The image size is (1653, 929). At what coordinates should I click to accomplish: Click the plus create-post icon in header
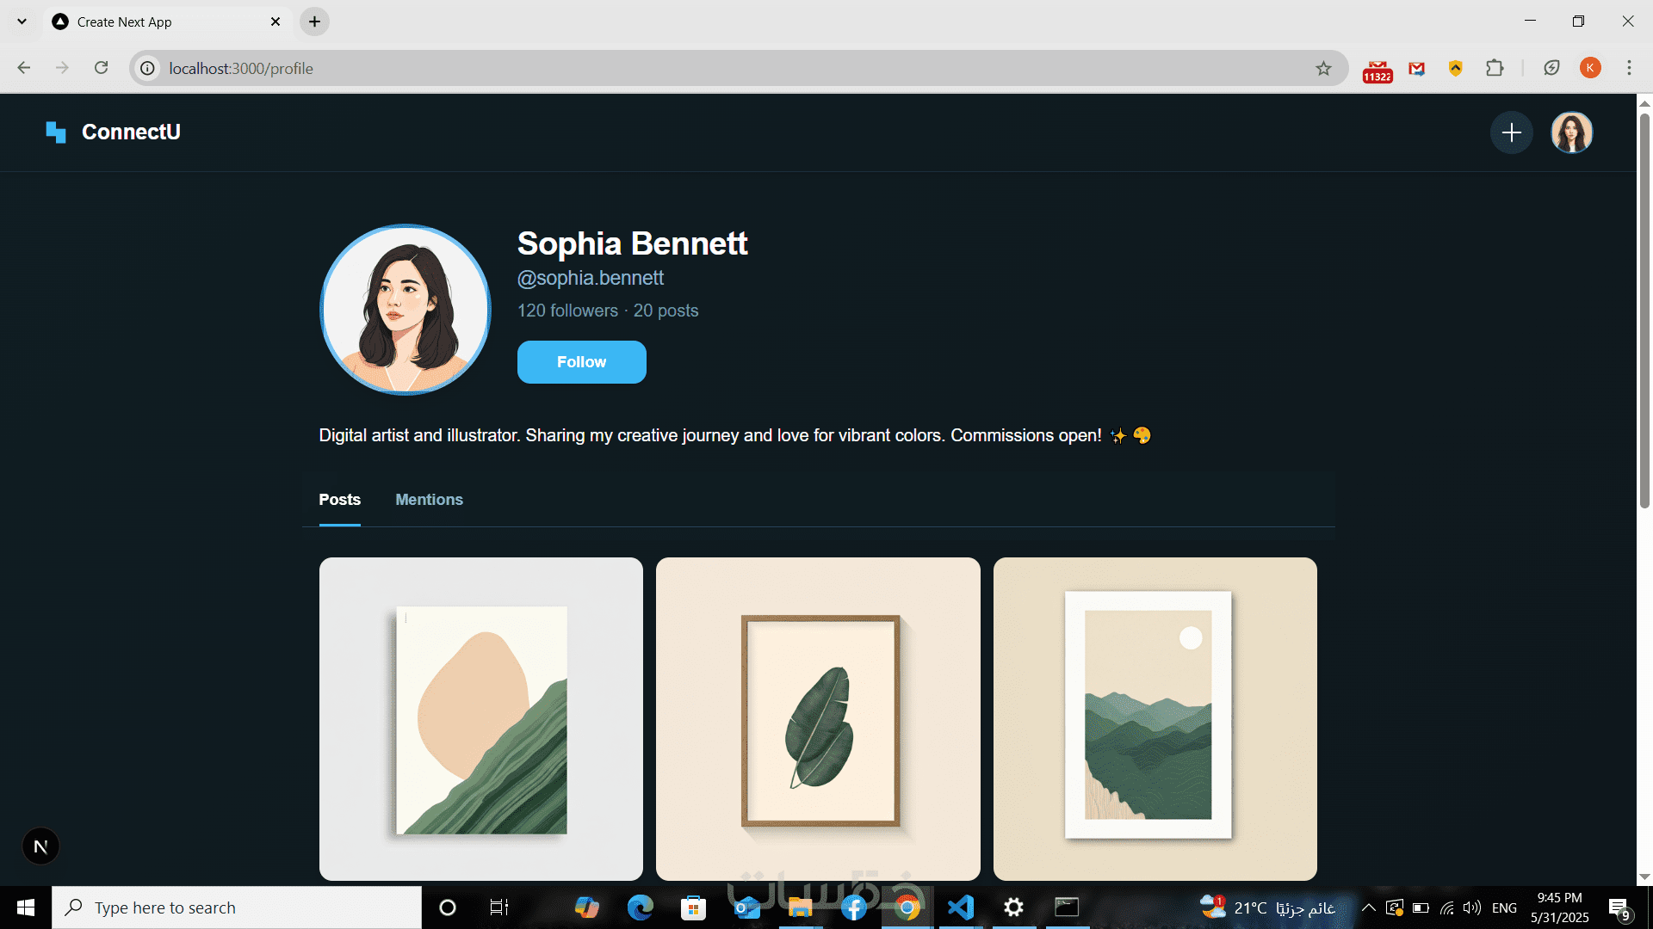(1511, 132)
